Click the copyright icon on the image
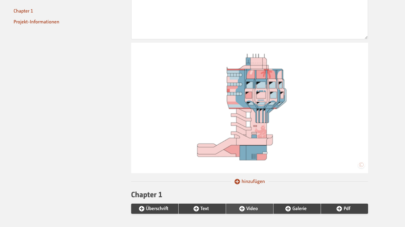 tap(361, 165)
